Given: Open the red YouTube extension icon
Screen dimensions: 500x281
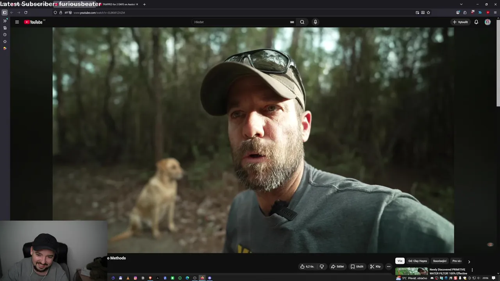Looking at the screenshot, I should (x=488, y=12).
